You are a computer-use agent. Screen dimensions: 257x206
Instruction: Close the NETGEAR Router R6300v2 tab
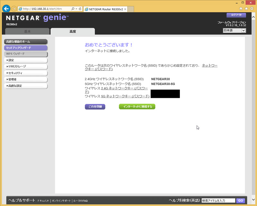tap(125, 9)
